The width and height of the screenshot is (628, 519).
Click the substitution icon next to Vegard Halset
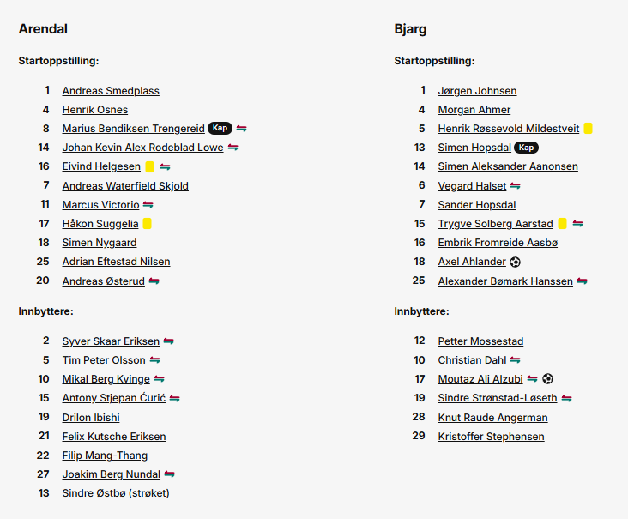516,186
